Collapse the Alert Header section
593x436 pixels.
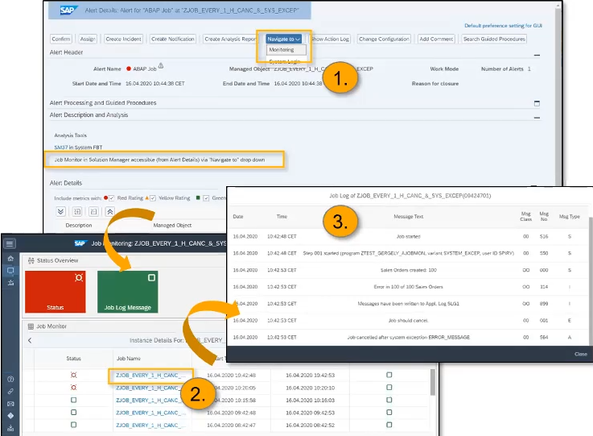537,55
